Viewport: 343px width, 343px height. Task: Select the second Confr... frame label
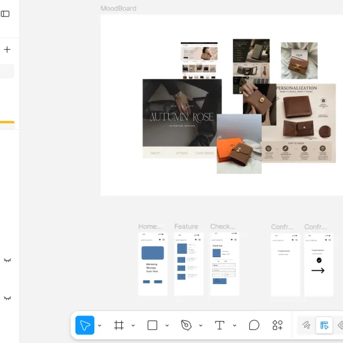click(x=316, y=227)
